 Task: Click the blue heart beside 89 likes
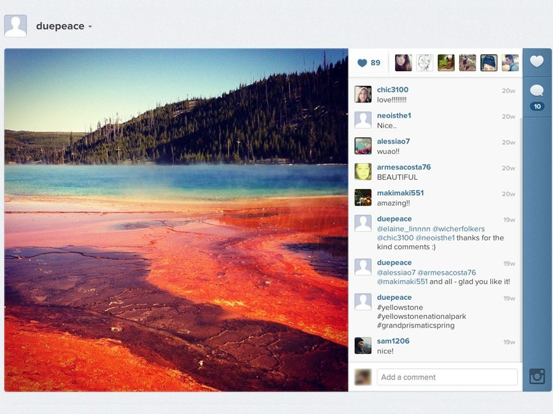362,63
